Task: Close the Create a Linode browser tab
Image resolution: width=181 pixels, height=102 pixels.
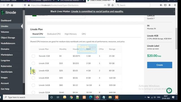Action: [113, 1]
